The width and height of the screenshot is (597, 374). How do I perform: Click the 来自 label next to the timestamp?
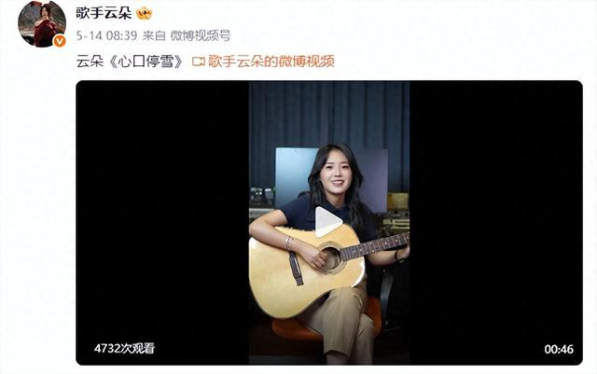tap(154, 35)
